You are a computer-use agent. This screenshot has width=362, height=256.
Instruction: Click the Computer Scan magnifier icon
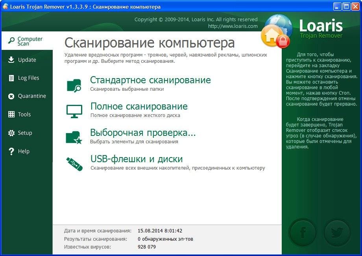pyautogui.click(x=11, y=40)
